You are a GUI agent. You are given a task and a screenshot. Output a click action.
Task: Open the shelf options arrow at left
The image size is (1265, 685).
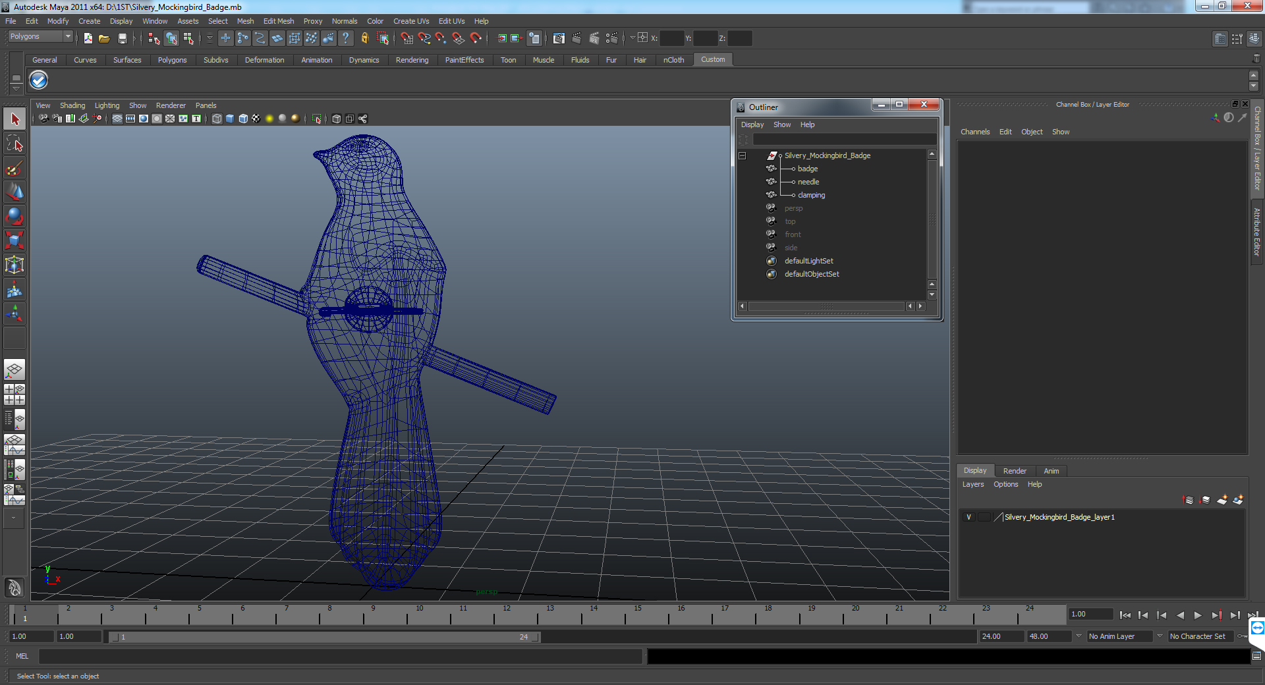pos(16,90)
